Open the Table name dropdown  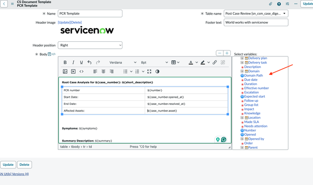point(256,14)
